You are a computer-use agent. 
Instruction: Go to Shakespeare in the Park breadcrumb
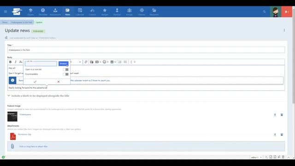22,23
